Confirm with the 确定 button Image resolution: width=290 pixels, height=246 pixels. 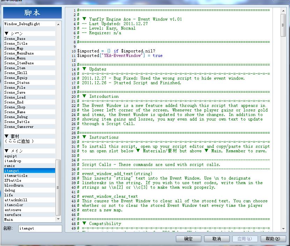point(188,239)
